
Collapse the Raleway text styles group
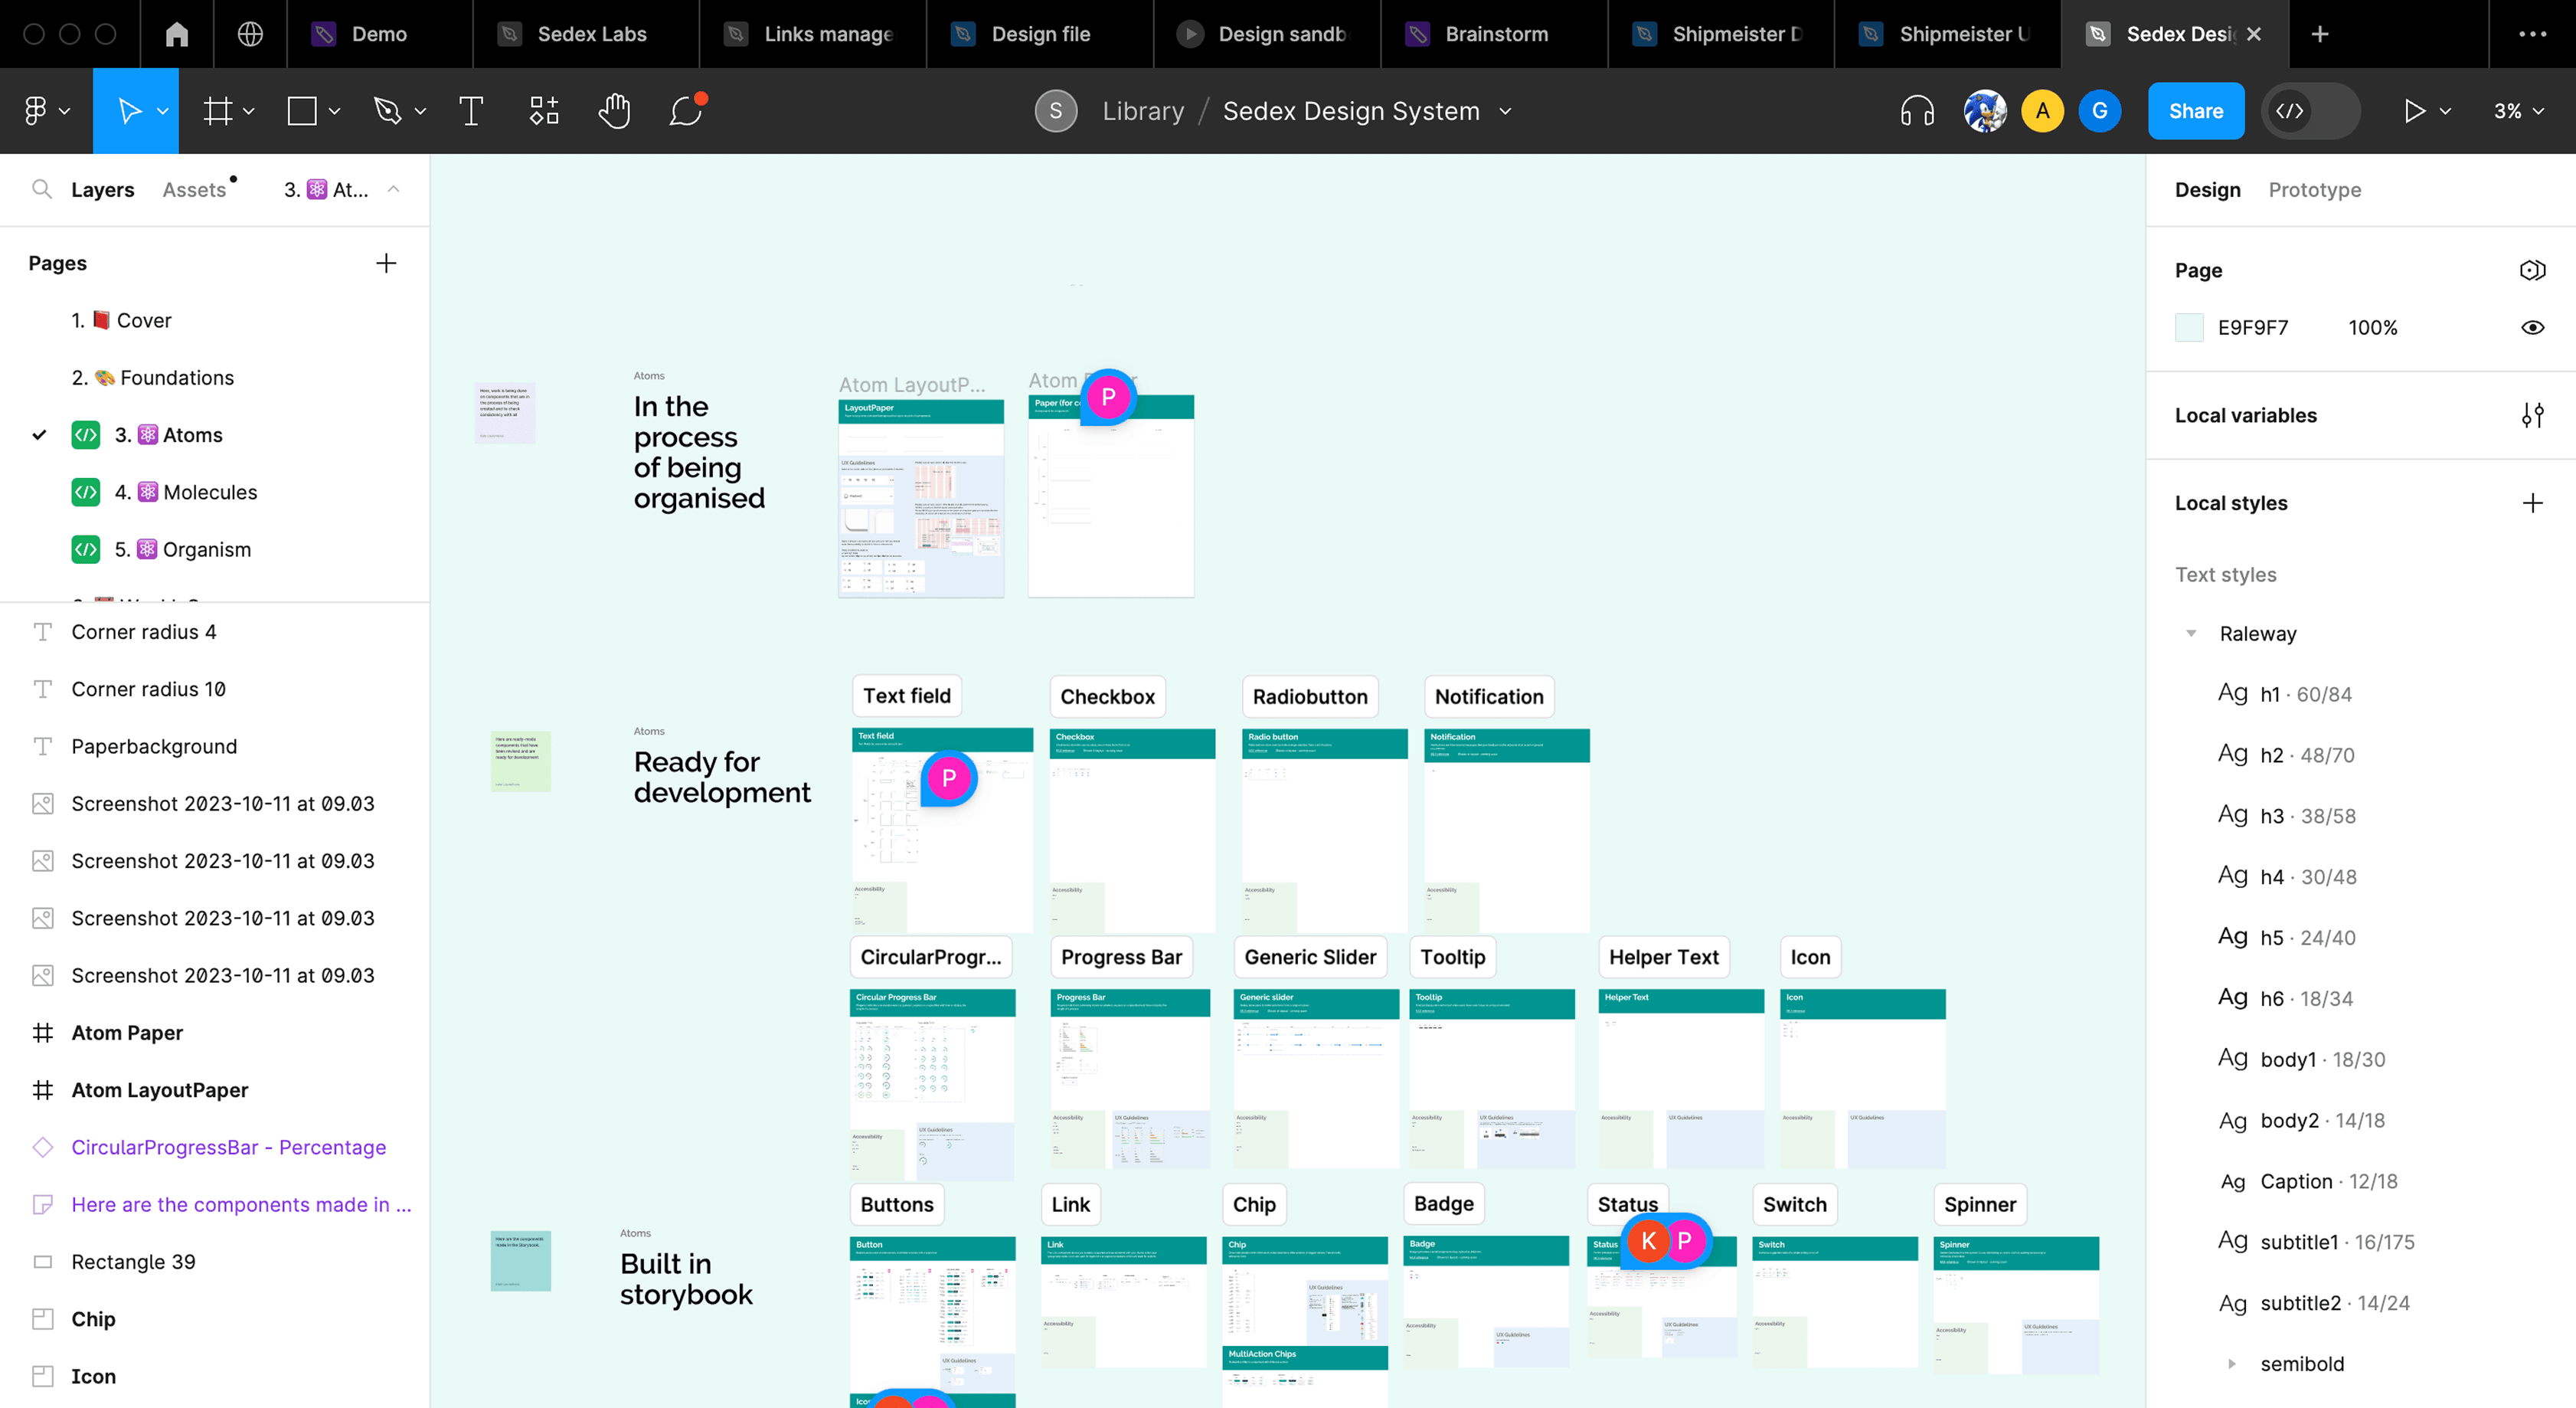(x=2191, y=634)
